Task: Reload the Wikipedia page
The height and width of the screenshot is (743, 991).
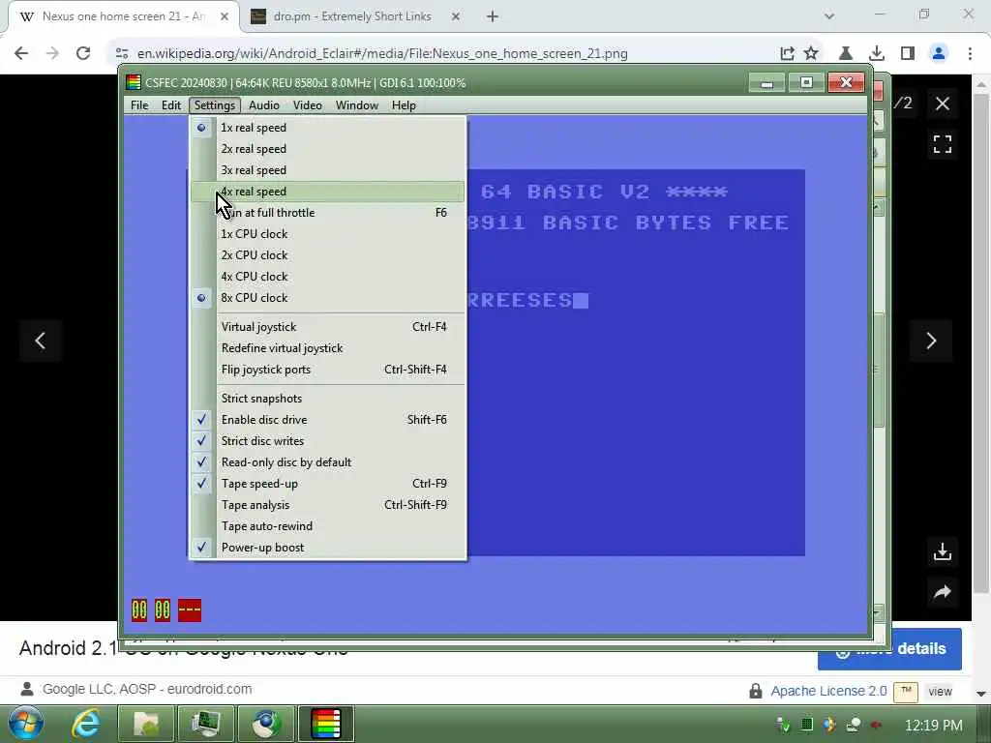Action: (x=83, y=54)
